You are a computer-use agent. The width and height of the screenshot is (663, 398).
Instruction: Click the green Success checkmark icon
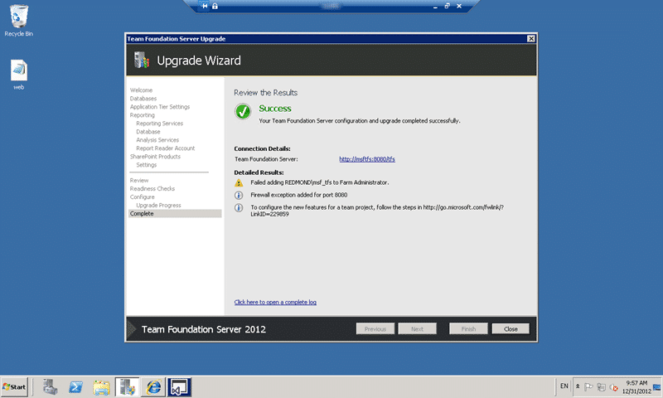pyautogui.click(x=243, y=112)
